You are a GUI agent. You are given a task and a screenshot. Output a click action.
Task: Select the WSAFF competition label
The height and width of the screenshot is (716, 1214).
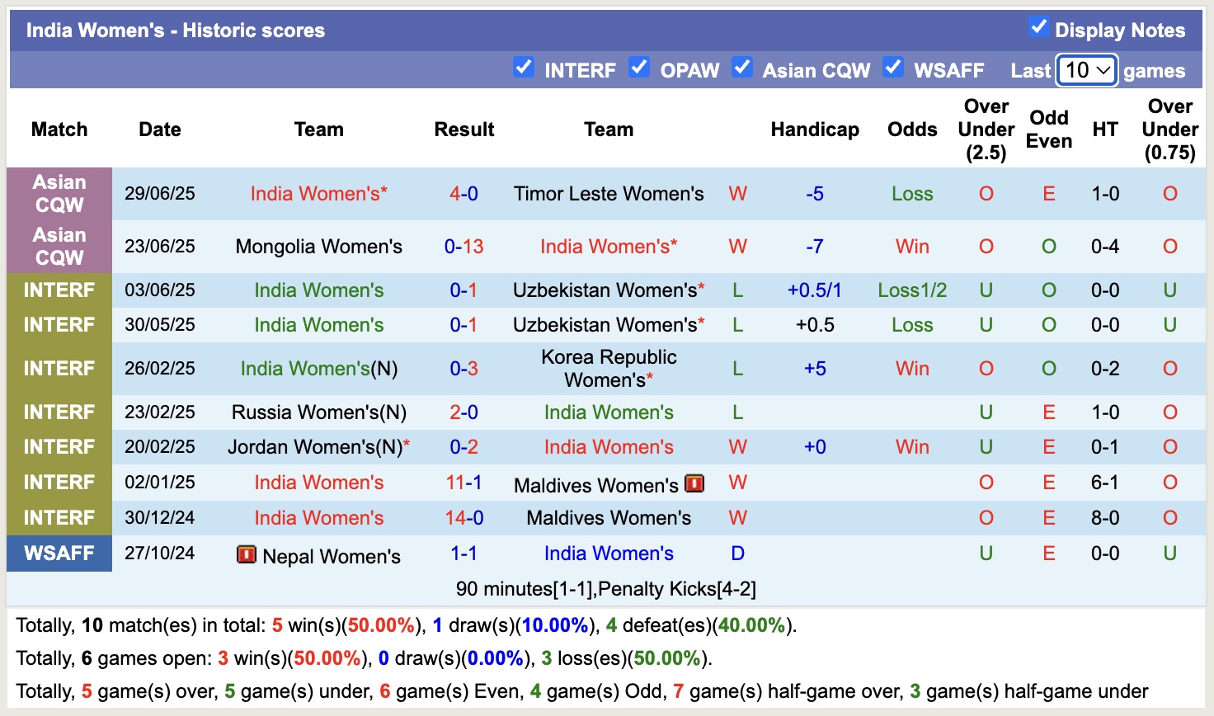[59, 553]
